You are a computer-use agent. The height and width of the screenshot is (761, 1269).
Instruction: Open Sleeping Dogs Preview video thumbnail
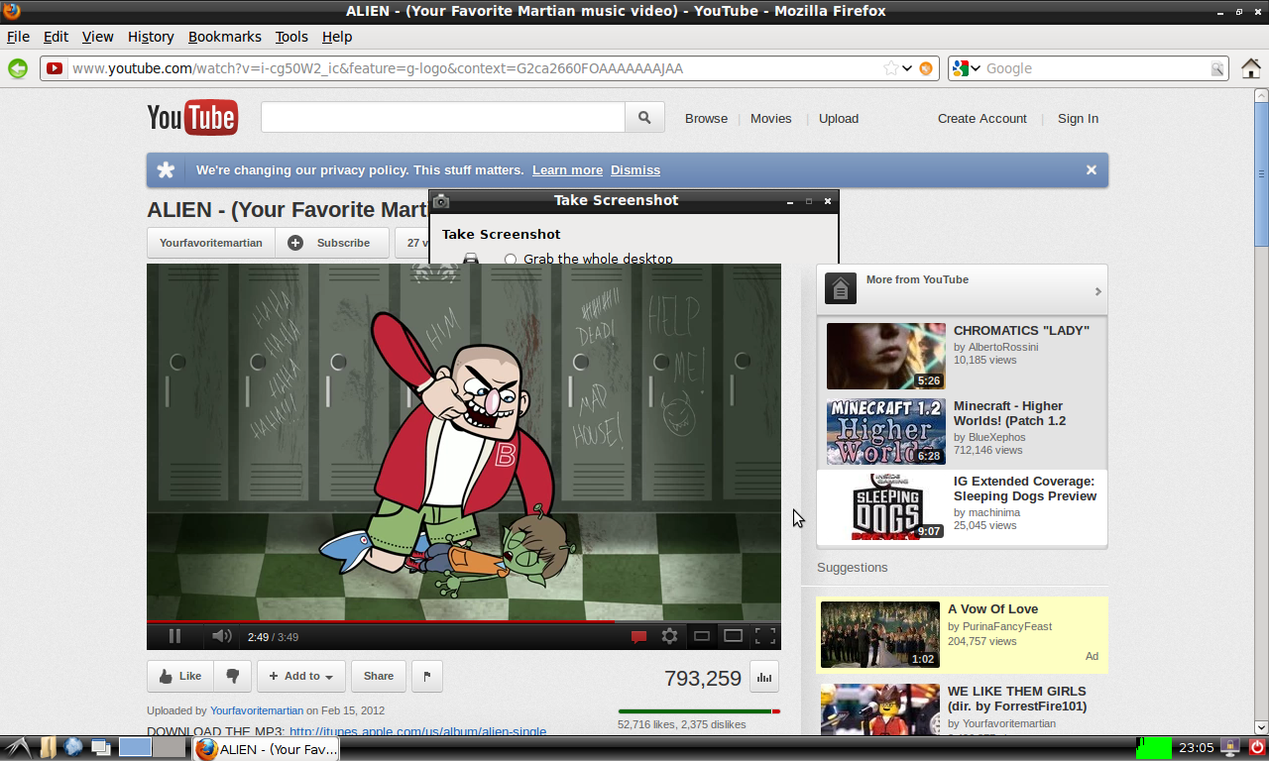point(886,506)
